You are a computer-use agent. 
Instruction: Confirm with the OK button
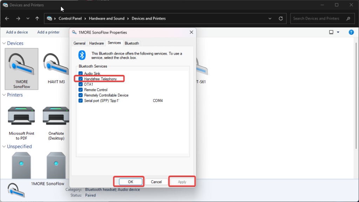[130, 182]
